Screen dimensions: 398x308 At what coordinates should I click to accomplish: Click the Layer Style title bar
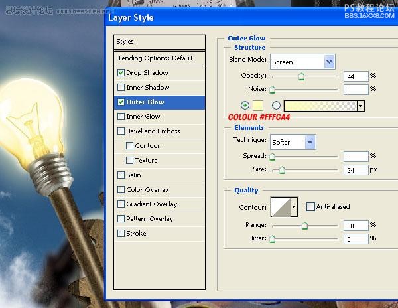coord(251,17)
